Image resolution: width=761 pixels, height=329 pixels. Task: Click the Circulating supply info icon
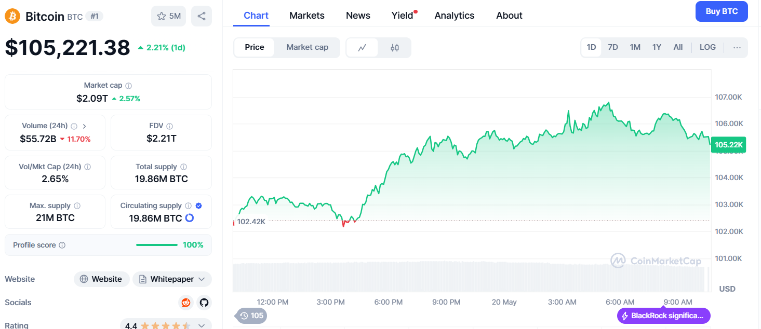click(188, 206)
